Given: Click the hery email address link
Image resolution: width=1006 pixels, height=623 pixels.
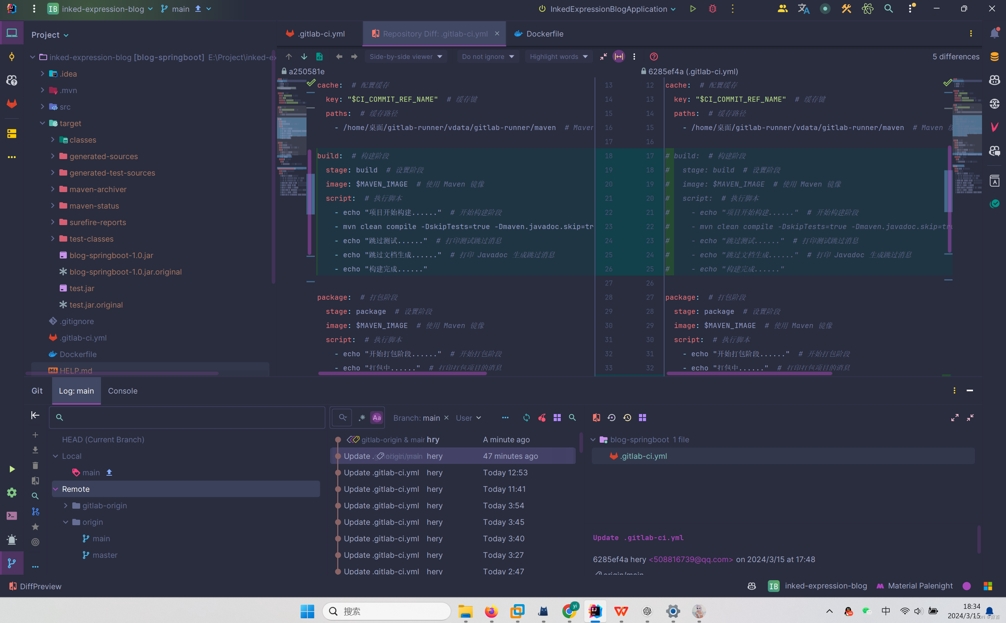Looking at the screenshot, I should (x=690, y=559).
